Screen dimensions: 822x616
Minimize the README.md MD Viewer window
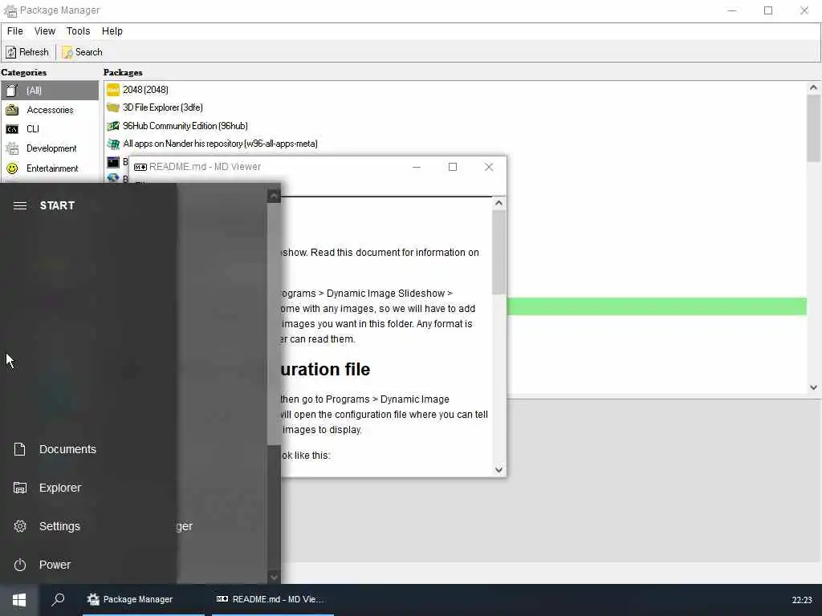[417, 167]
